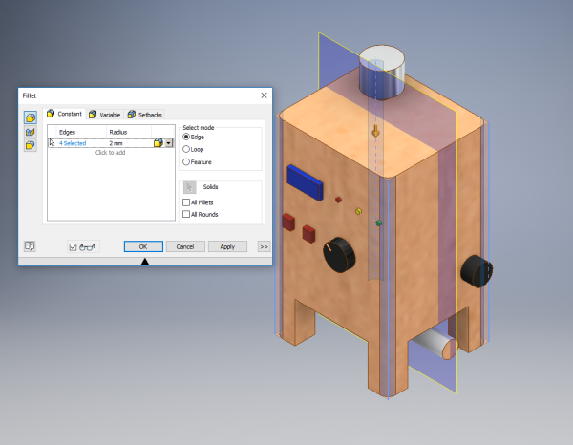Click the side black knob on the model
573x445 pixels.
tap(477, 271)
